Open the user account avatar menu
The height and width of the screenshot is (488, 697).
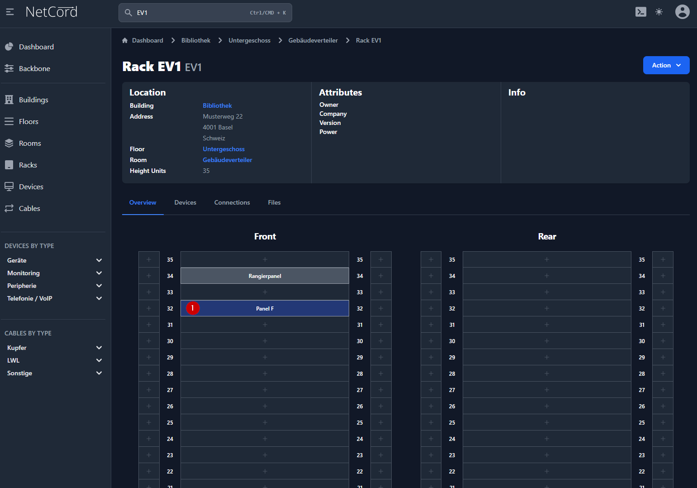coord(682,12)
